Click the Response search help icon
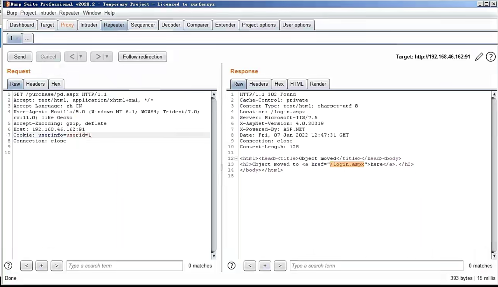 point(232,266)
